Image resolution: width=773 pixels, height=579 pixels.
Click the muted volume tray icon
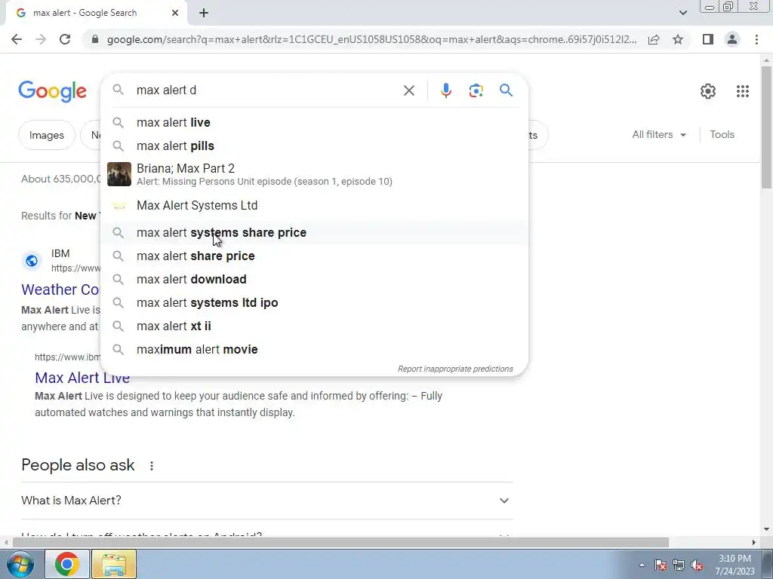point(697,565)
